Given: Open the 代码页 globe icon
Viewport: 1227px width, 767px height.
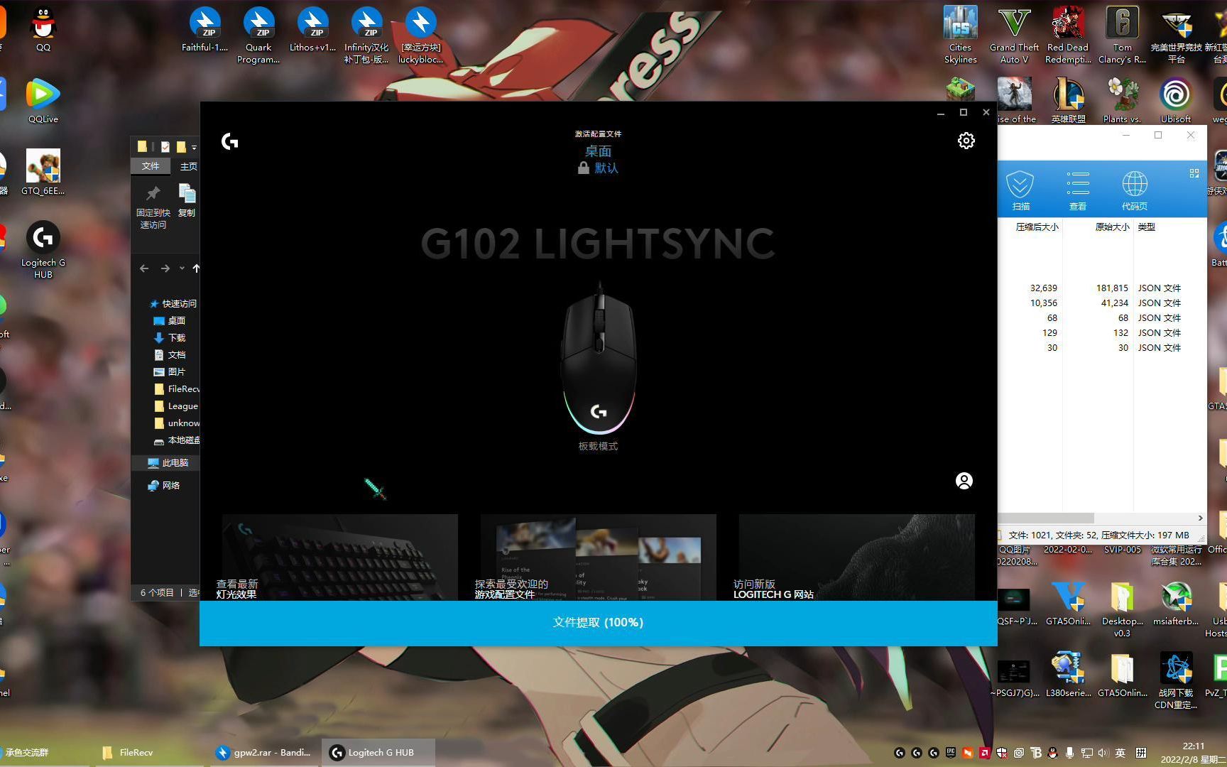Looking at the screenshot, I should point(1133,186).
